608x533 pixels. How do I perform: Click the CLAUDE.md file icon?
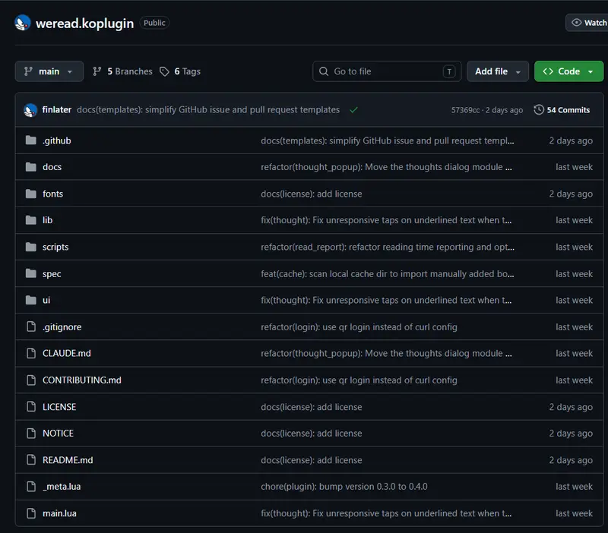tap(31, 353)
